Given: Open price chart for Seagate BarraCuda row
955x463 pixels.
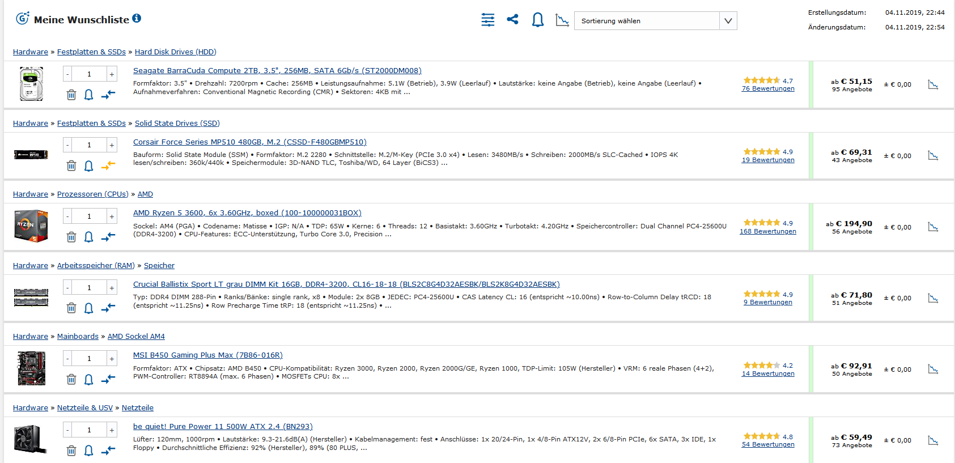Looking at the screenshot, I should click(x=933, y=84).
